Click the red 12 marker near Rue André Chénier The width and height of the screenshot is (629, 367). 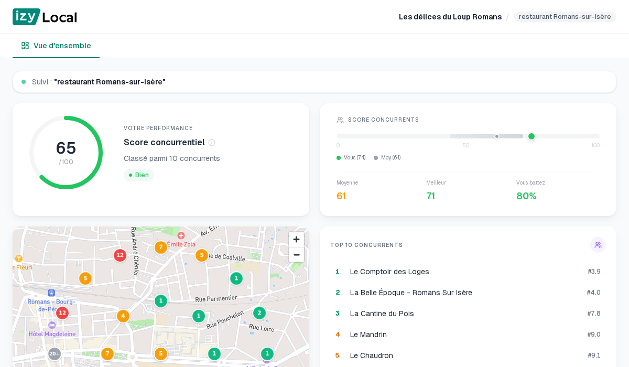120,255
